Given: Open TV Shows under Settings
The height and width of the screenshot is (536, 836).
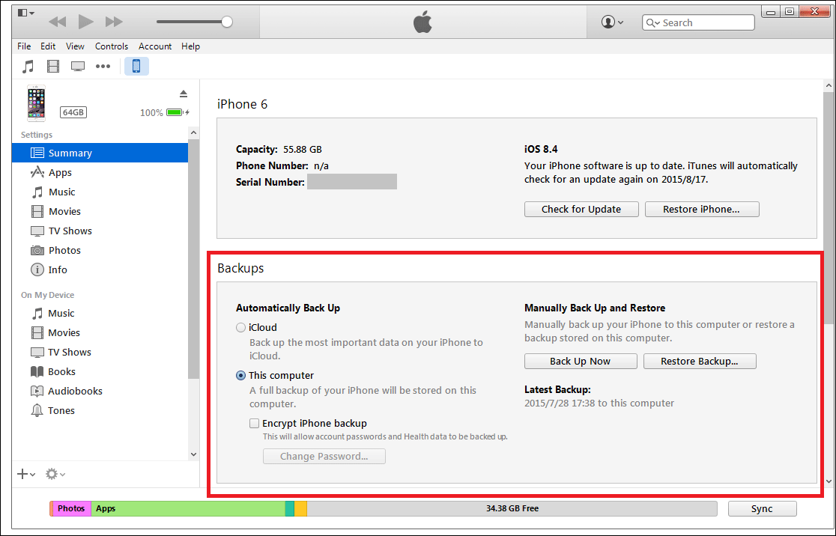Looking at the screenshot, I should 100,231.
